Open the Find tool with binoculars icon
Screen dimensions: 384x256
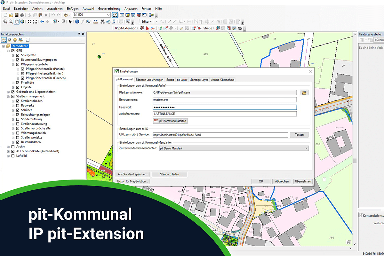pos(103,22)
